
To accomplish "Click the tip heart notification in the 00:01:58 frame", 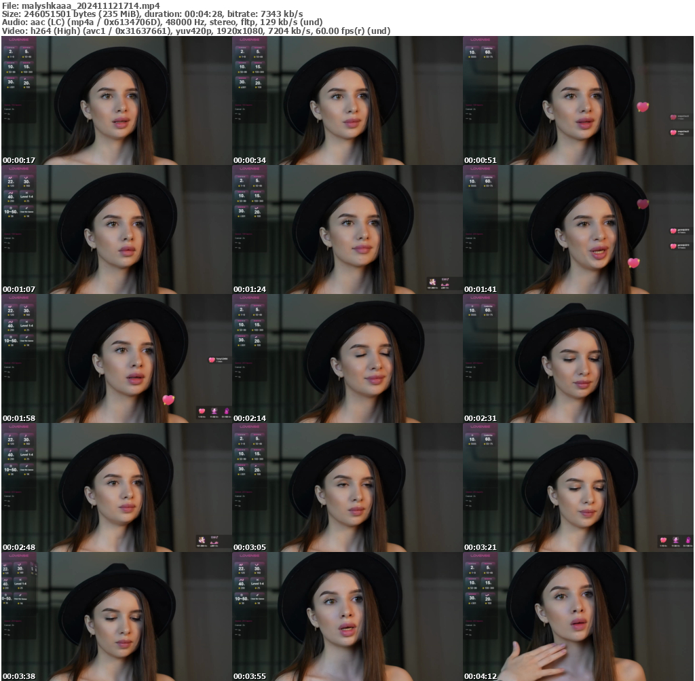I will point(219,360).
